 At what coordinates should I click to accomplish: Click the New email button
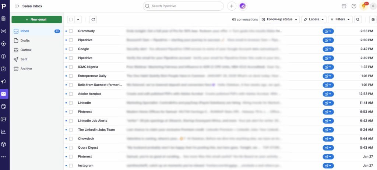pyautogui.click(x=37, y=20)
